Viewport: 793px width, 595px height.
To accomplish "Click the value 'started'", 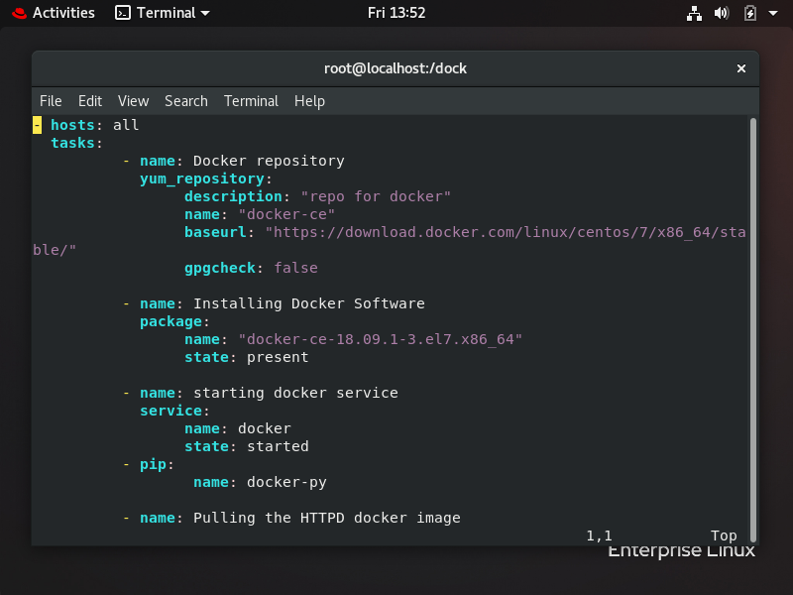I will tap(278, 446).
